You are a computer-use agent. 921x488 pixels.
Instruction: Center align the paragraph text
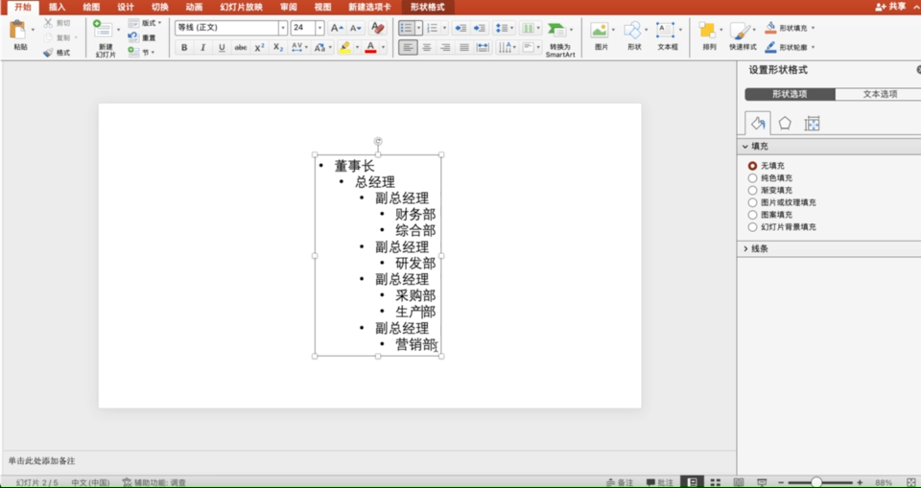(427, 48)
